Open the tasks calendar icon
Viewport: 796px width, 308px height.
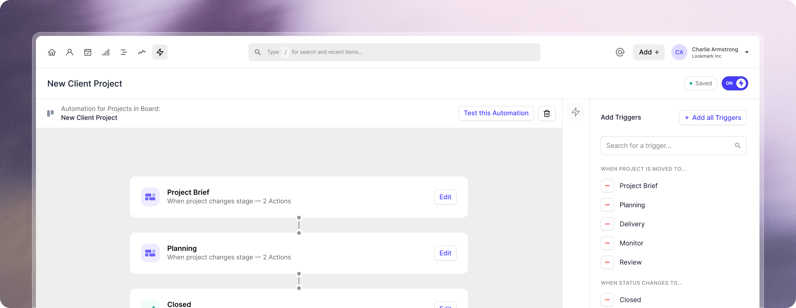tap(88, 52)
